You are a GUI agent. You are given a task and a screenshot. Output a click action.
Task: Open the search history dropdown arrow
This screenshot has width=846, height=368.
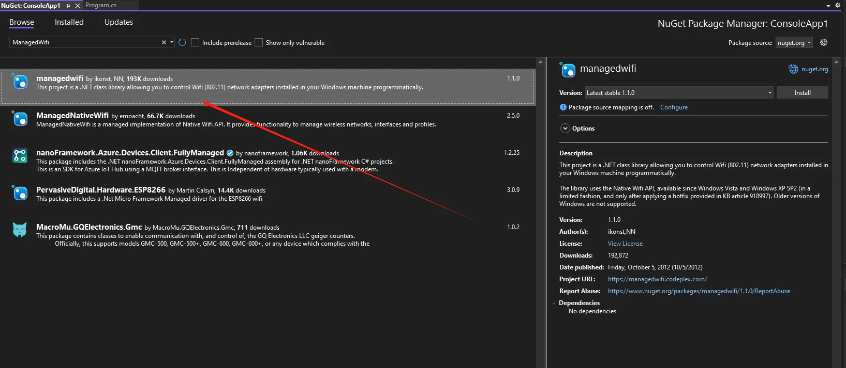click(172, 42)
